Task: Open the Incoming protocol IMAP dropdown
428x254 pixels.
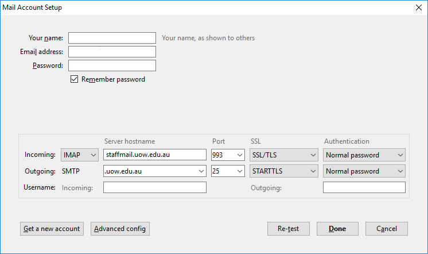Action: pyautogui.click(x=79, y=155)
